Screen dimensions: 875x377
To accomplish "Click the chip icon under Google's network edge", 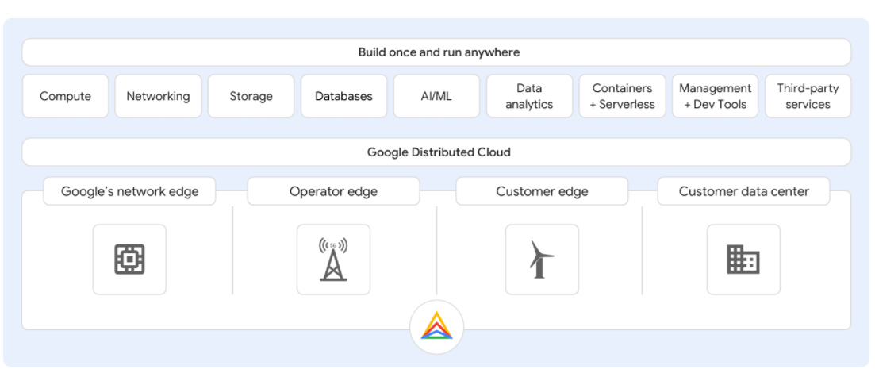I will (129, 260).
